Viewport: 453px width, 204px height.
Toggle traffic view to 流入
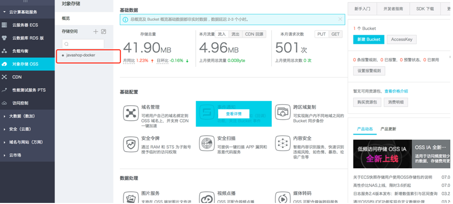coord(221,34)
